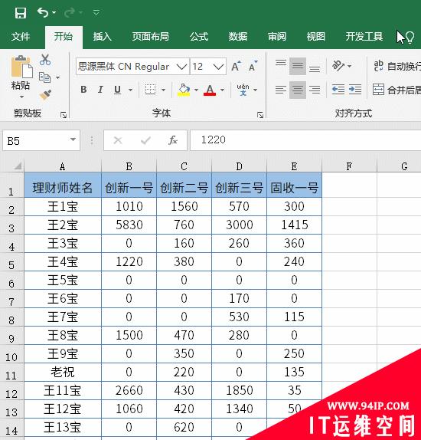Click the 自动换行 wrap text button
Viewport: 421px width, 440px height.
(397, 66)
